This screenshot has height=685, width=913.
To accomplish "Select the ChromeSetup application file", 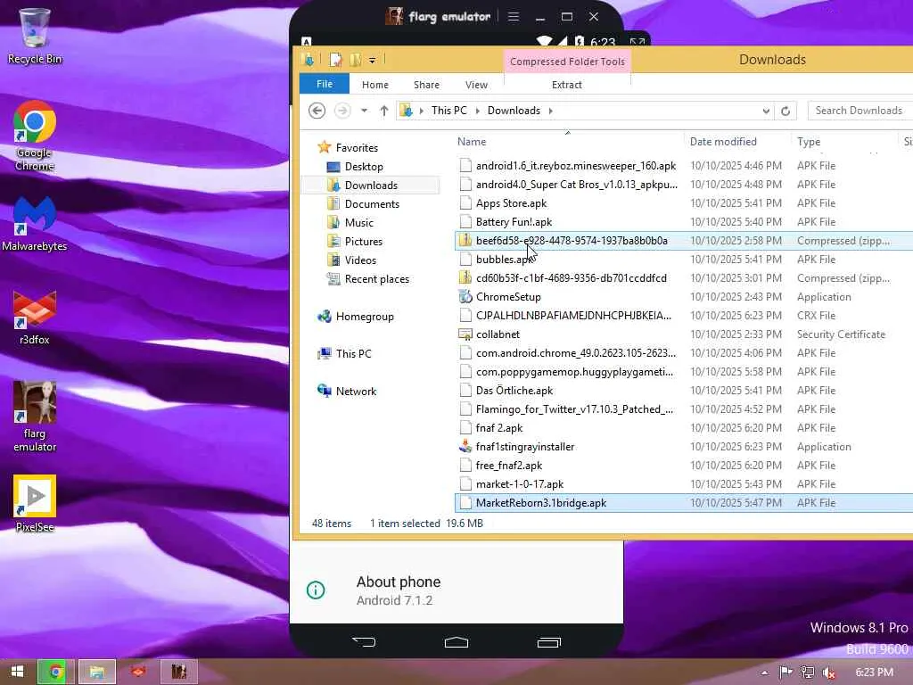I will (x=508, y=296).
